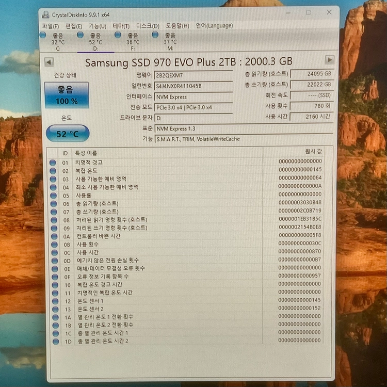Open the 기능(U) menu
The image size is (387, 387).
pos(98,26)
